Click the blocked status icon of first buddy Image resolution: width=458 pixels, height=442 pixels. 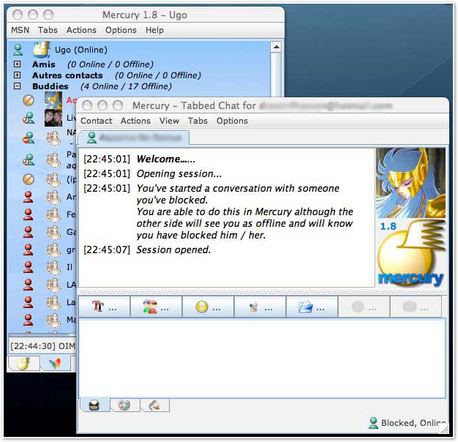click(29, 100)
